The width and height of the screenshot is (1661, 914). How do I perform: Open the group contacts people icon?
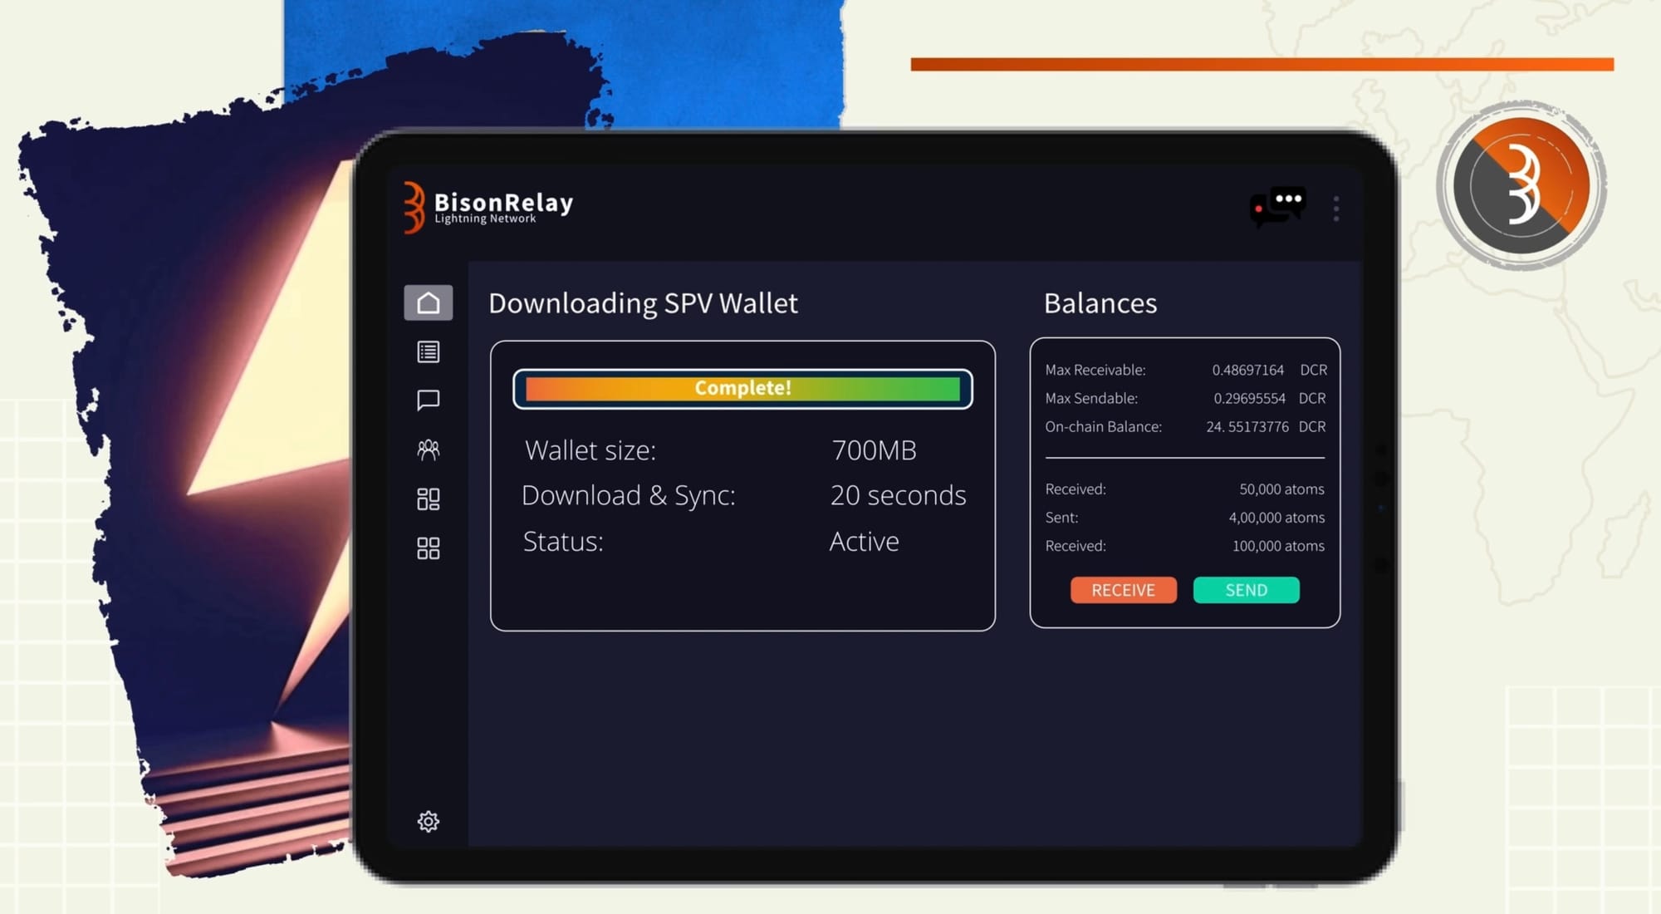pyautogui.click(x=428, y=450)
